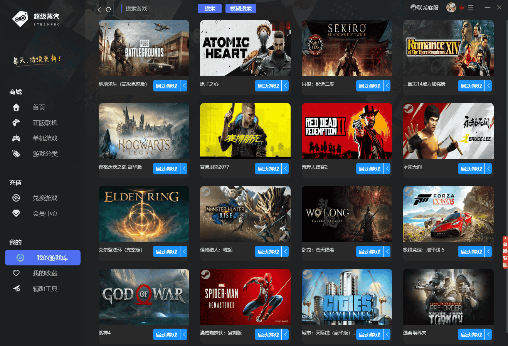Viewport: 508px width, 346px height.
Task: Expand the arrow next to 绝地求生 launch button
Action: [x=184, y=86]
